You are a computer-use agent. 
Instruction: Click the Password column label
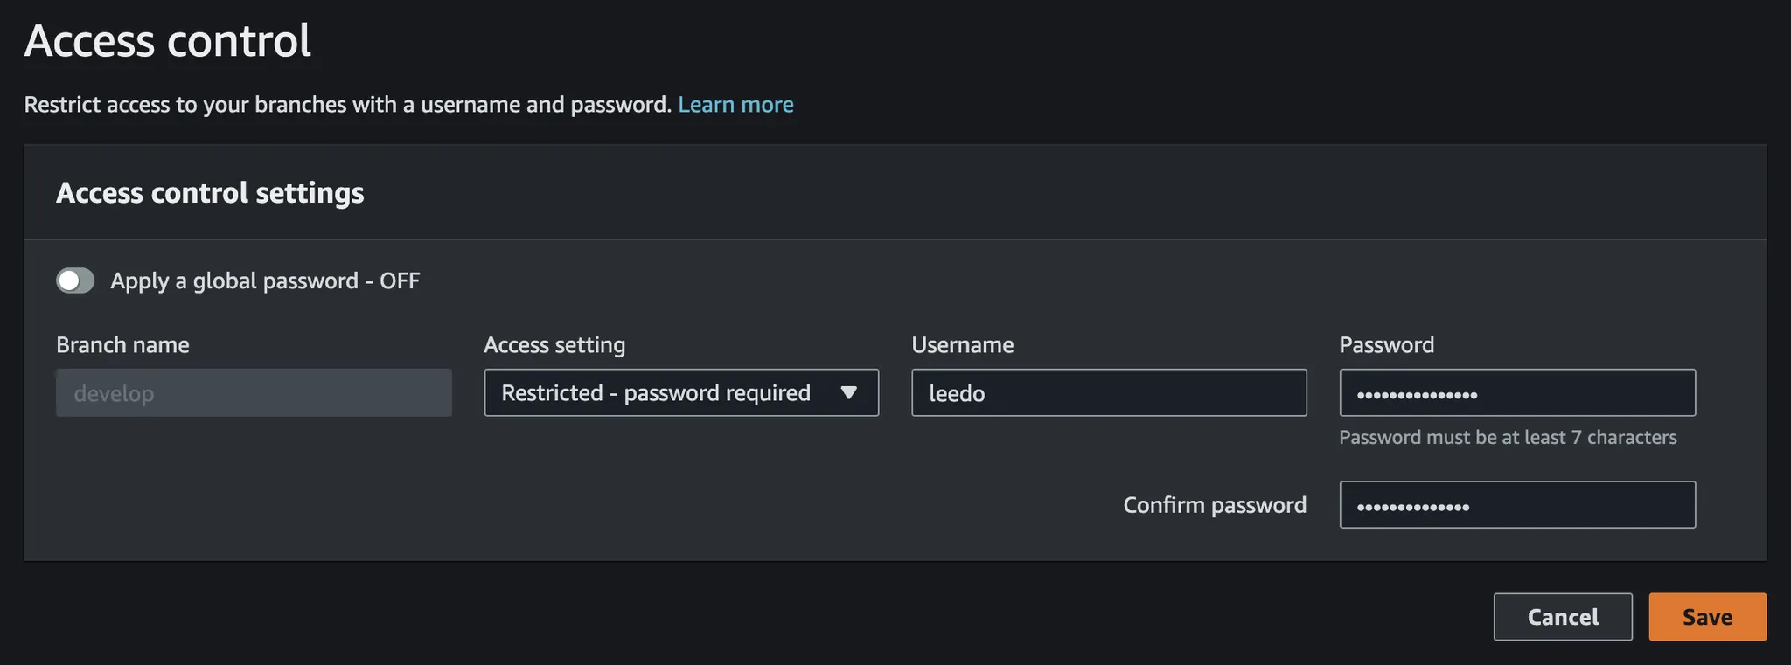tap(1386, 345)
